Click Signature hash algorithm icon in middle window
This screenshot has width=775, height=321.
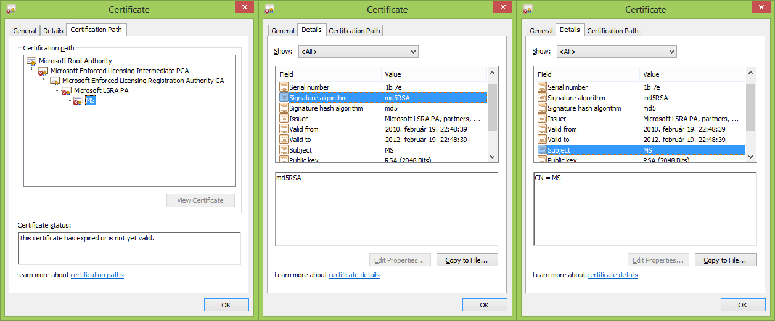[284, 108]
